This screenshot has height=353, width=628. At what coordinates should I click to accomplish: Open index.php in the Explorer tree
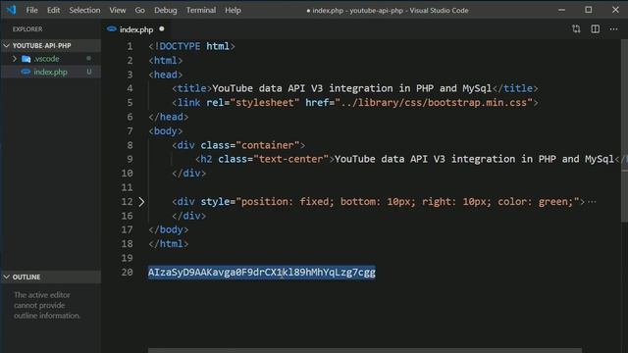tap(50, 72)
